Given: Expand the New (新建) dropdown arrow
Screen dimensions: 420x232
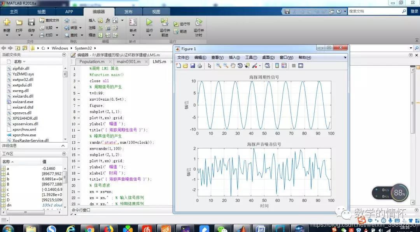Looking at the screenshot, I should point(7,35).
